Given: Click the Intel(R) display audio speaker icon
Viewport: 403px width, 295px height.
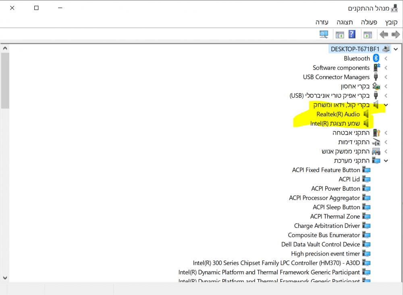Looking at the screenshot, I should (x=366, y=124).
